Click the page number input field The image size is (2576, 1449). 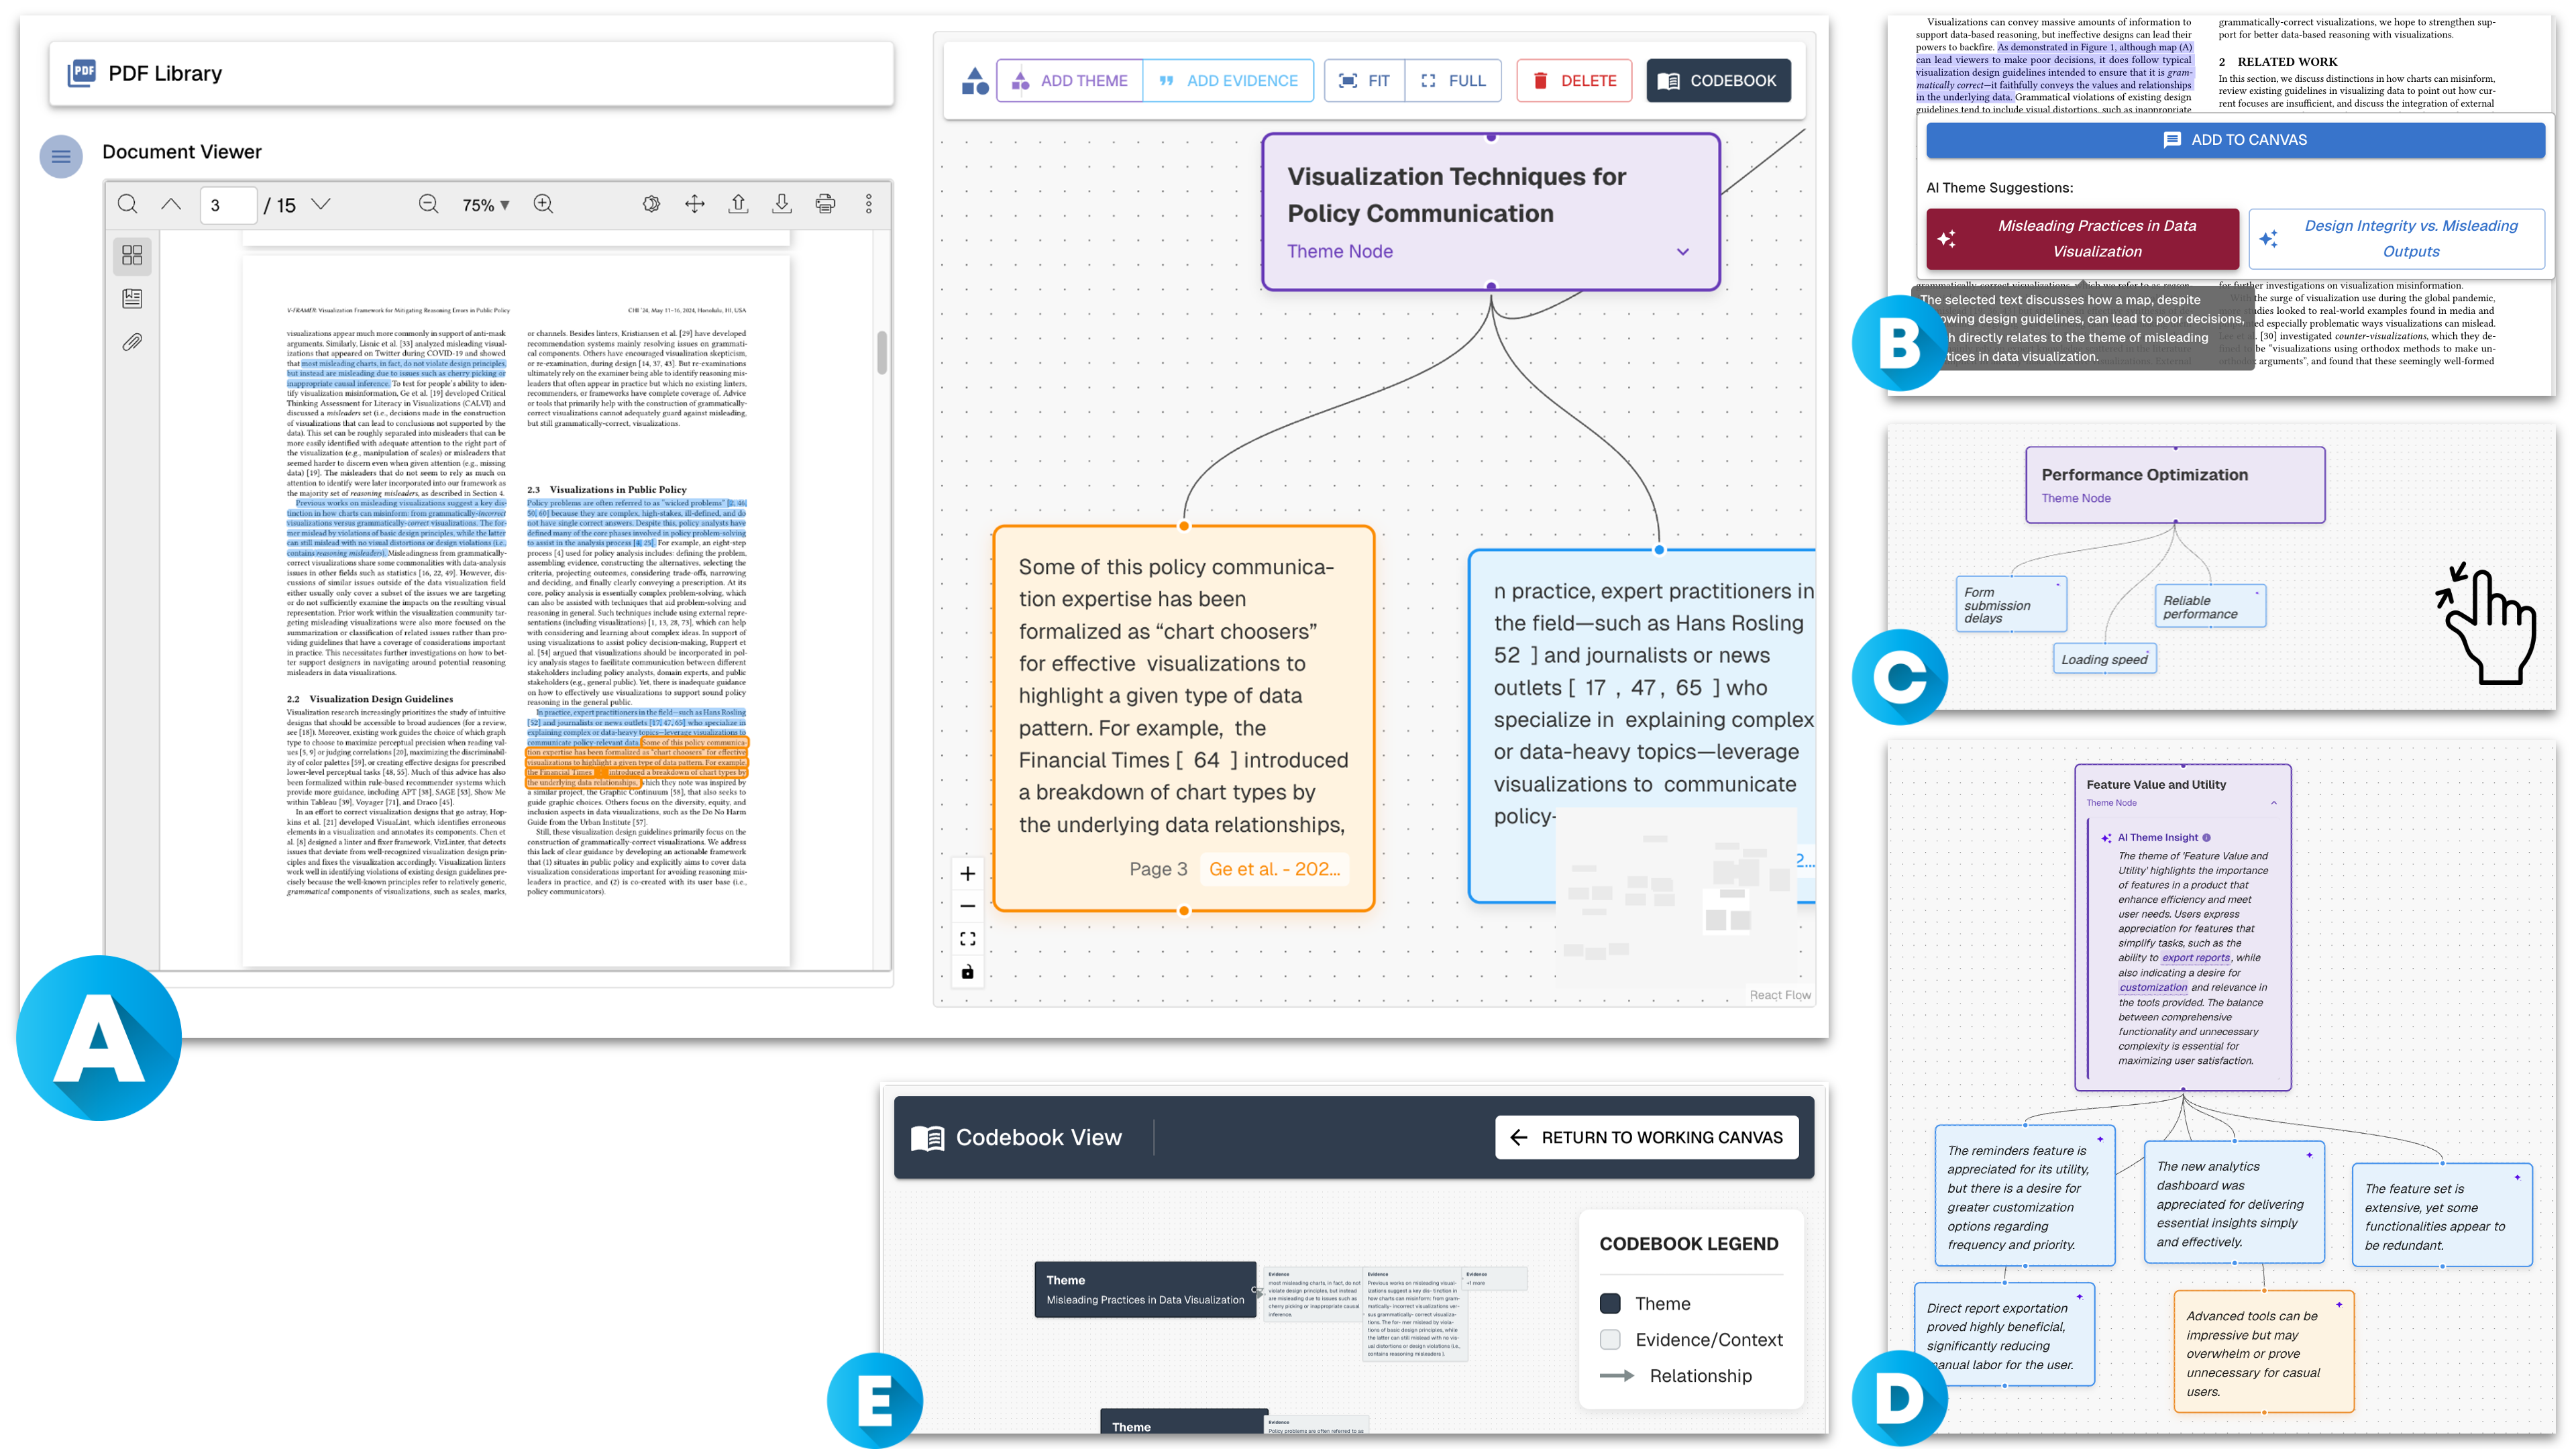coord(228,205)
